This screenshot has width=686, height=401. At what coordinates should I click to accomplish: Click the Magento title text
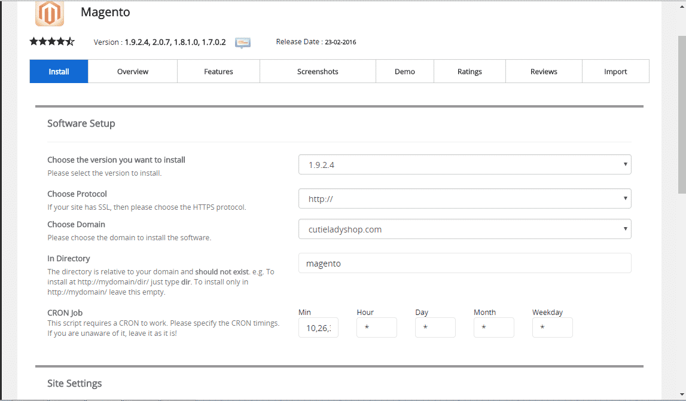pyautogui.click(x=105, y=12)
